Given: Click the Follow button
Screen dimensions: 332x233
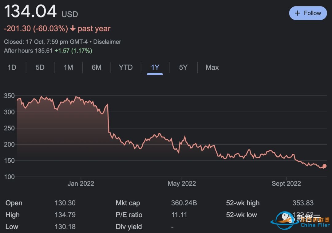Looking at the screenshot, I should point(308,13).
